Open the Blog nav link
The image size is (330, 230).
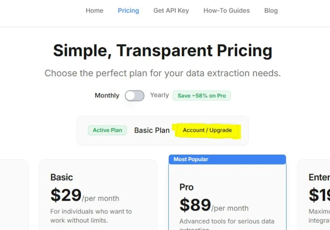click(x=271, y=11)
